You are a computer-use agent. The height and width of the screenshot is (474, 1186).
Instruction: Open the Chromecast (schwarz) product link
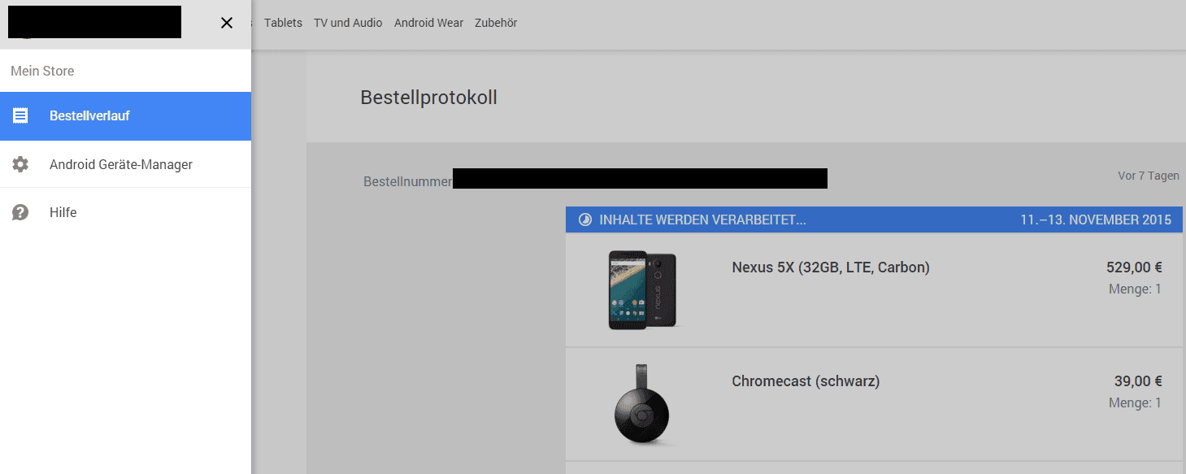pos(806,381)
